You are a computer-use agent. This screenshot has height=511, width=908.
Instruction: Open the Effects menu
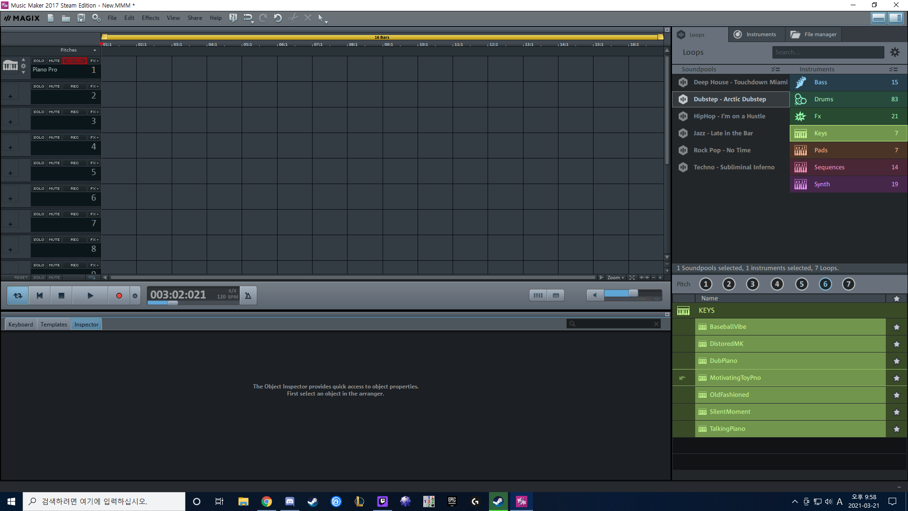[x=150, y=18]
